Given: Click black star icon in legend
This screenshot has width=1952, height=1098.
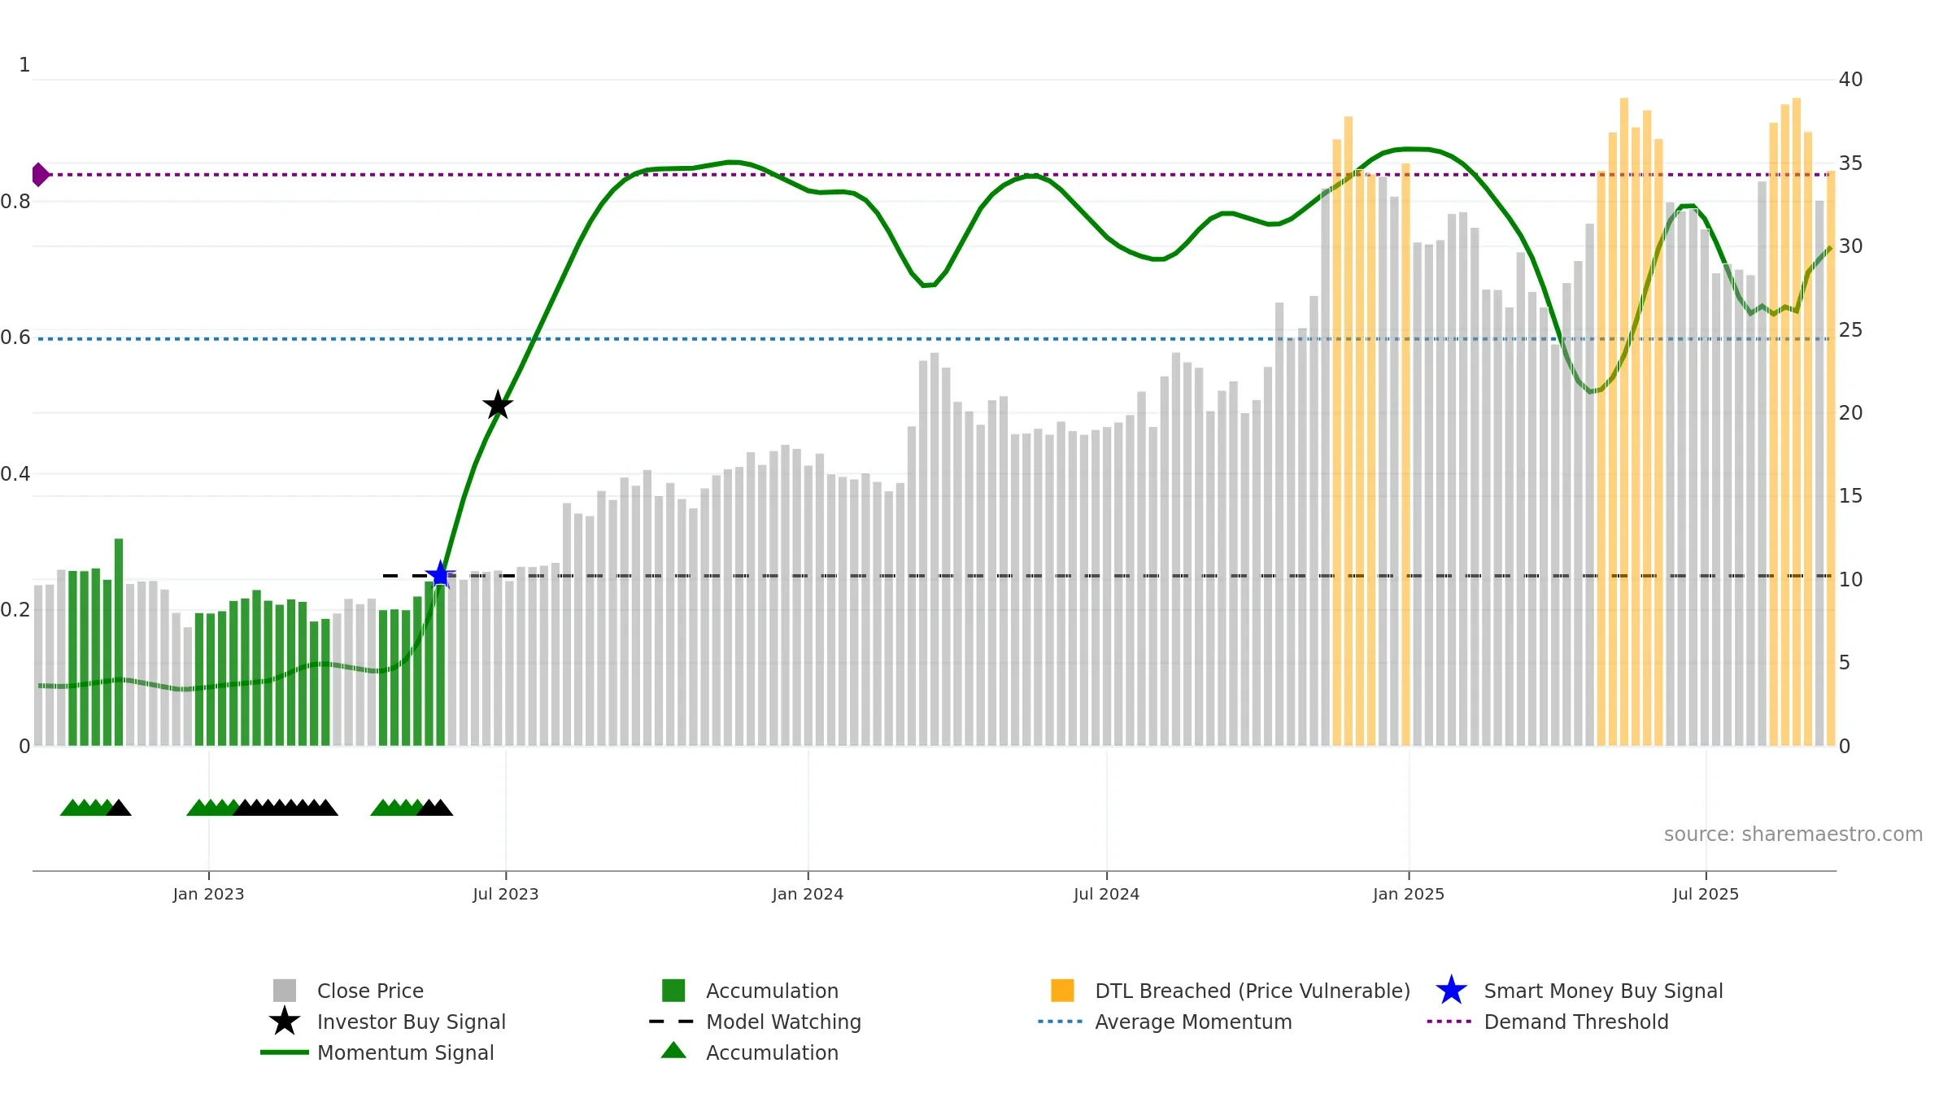Looking at the screenshot, I should click(x=285, y=1022).
